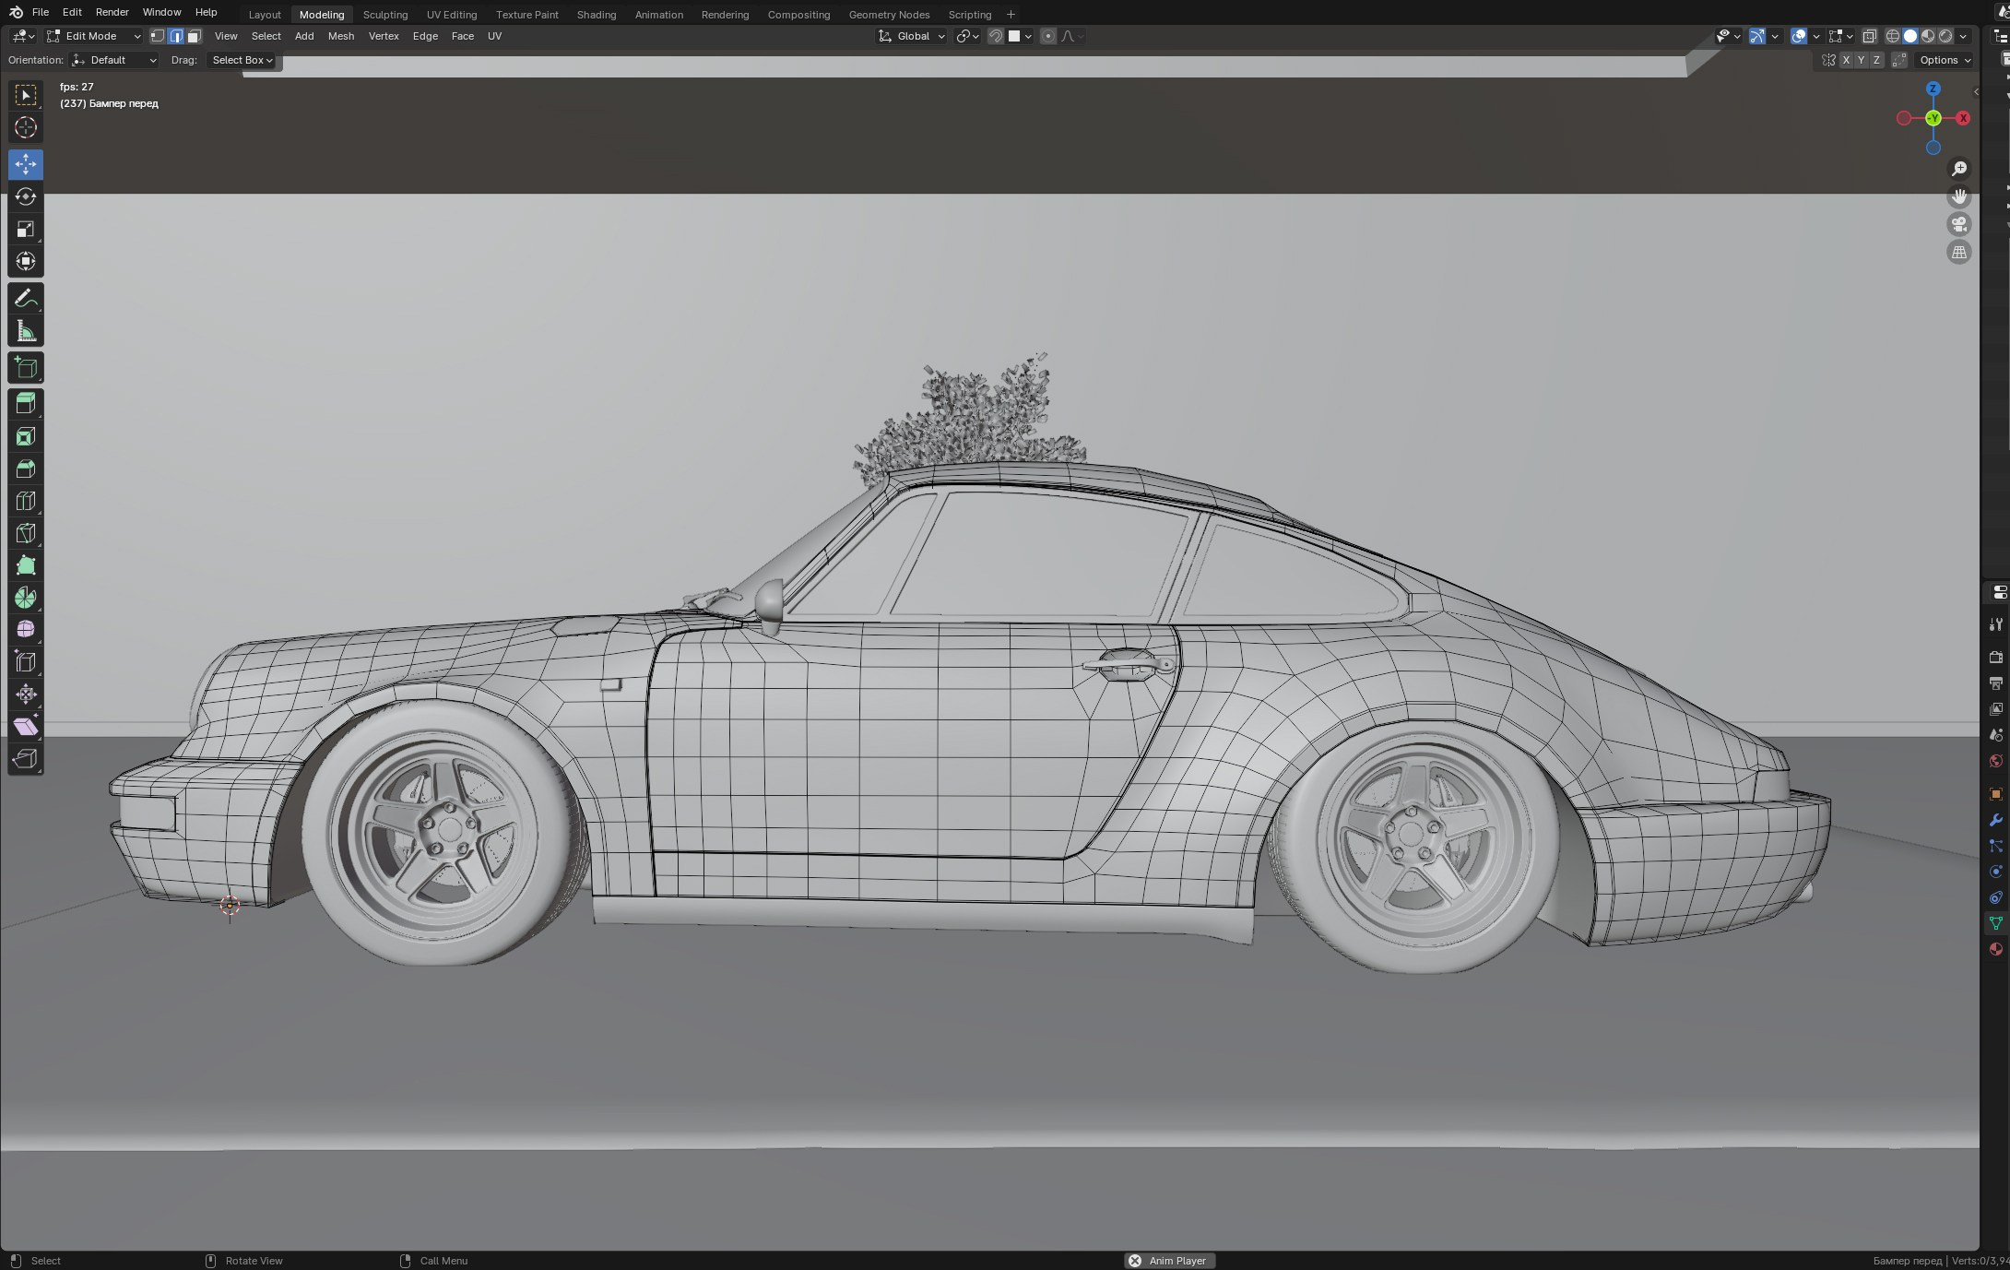This screenshot has width=2010, height=1270.
Task: Switch to vertex select mode
Action: coord(158,36)
